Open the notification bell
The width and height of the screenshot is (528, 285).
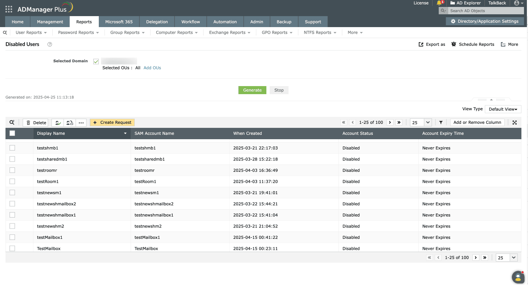[439, 3]
